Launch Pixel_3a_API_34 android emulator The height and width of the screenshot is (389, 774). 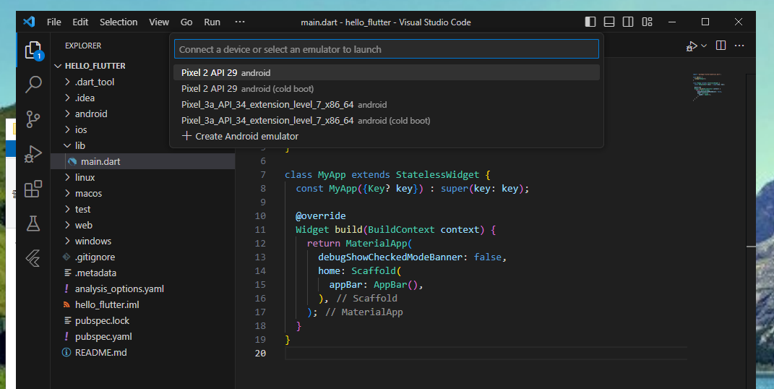[x=387, y=105]
